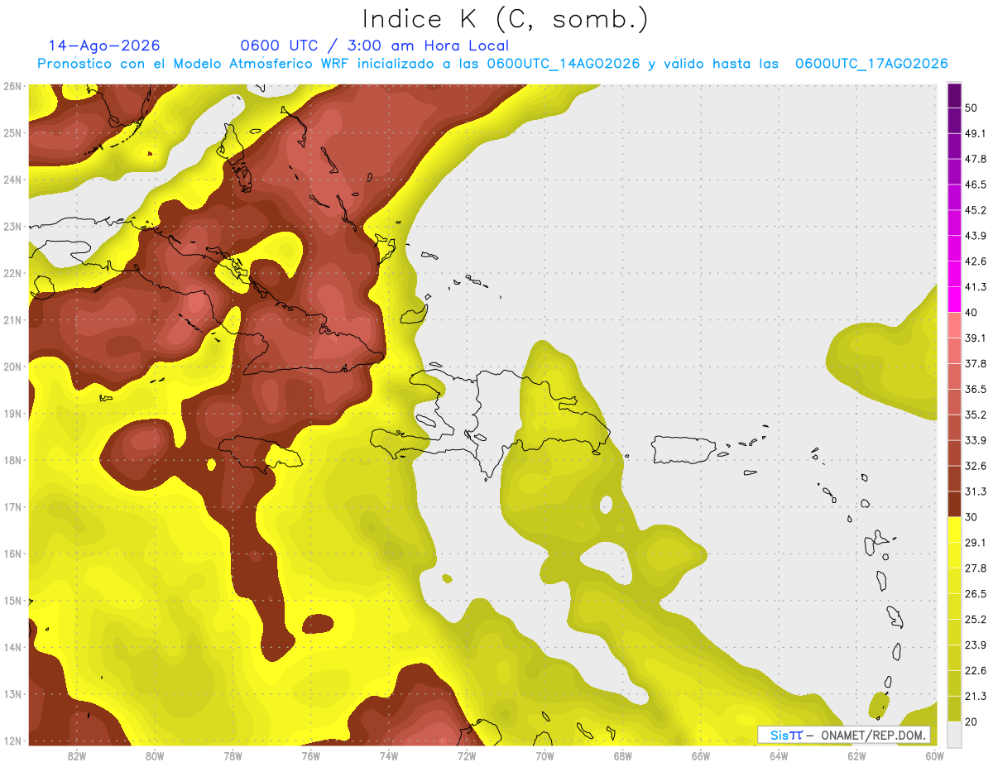
Task: Click the colorbar value "47.8"
Action: point(976,159)
